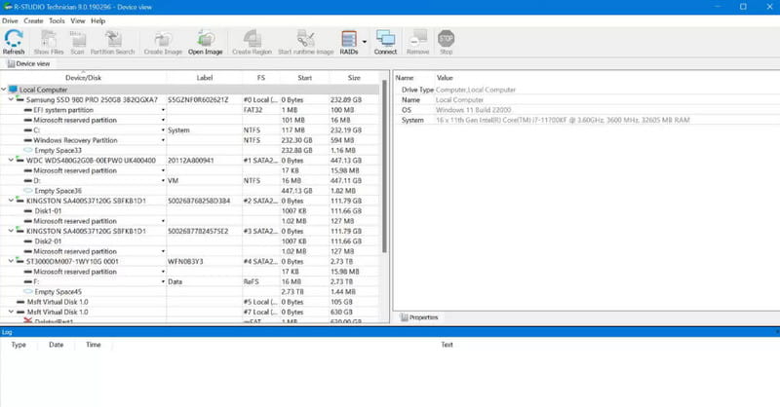Image resolution: width=780 pixels, height=407 pixels.
Task: Collapse the WDC WDS480G2G0B disk node
Action: tap(11, 161)
